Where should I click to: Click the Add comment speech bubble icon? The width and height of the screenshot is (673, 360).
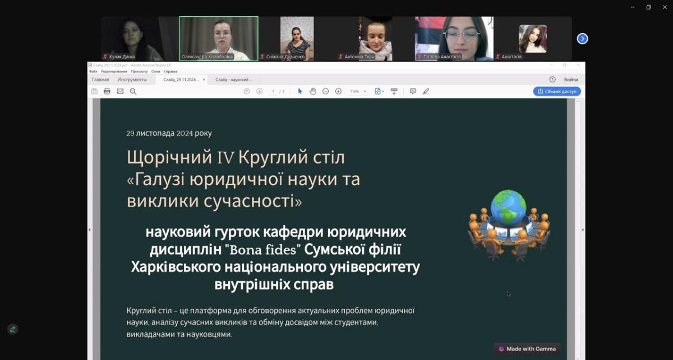[413, 91]
